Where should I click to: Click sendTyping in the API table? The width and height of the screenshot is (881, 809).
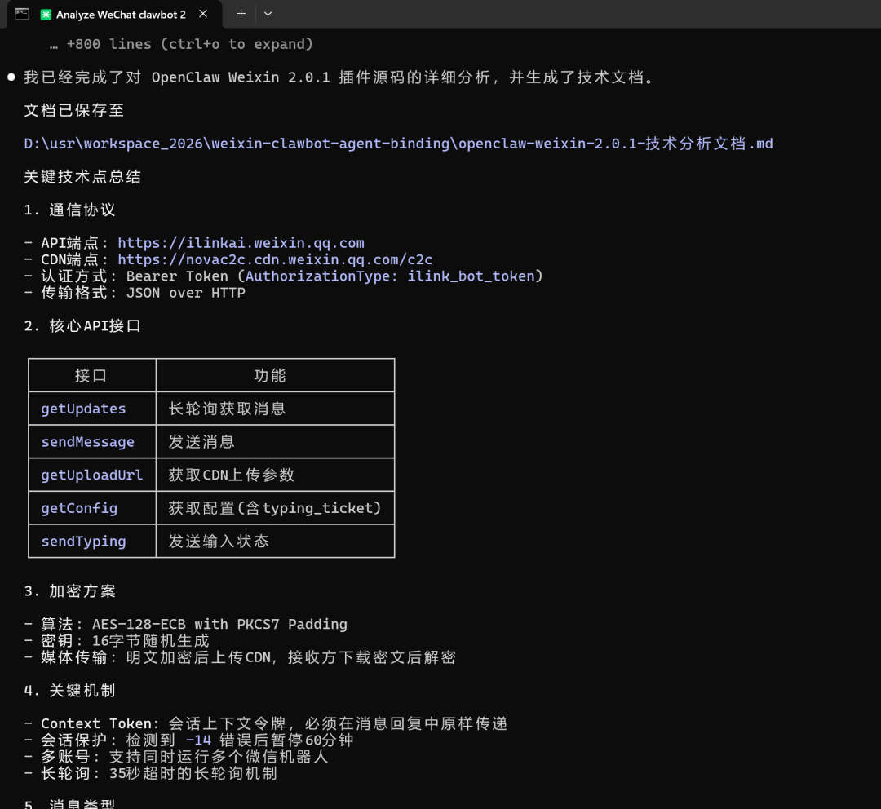[83, 542]
